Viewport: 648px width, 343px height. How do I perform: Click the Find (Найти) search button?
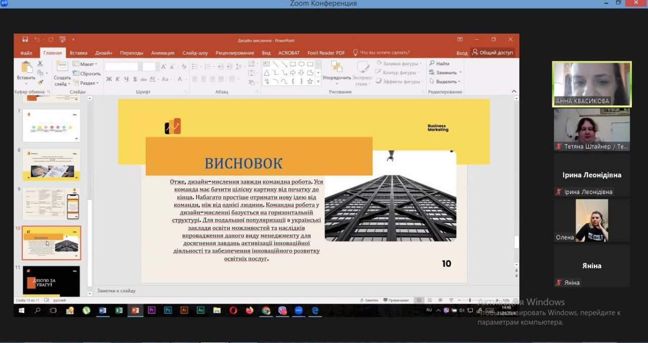(x=439, y=64)
